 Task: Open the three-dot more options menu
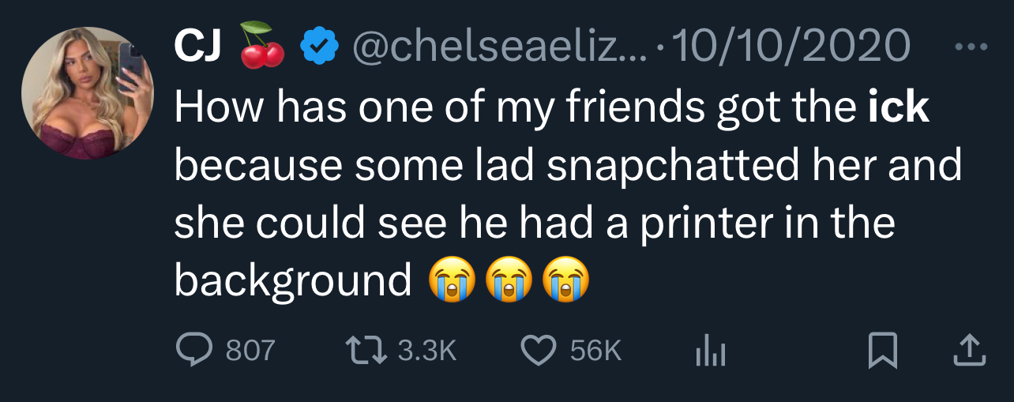pyautogui.click(x=971, y=47)
